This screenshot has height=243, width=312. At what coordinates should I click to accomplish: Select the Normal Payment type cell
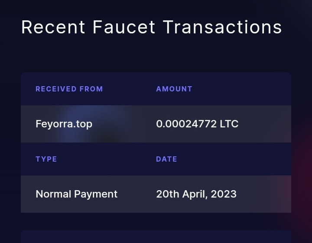coord(76,194)
